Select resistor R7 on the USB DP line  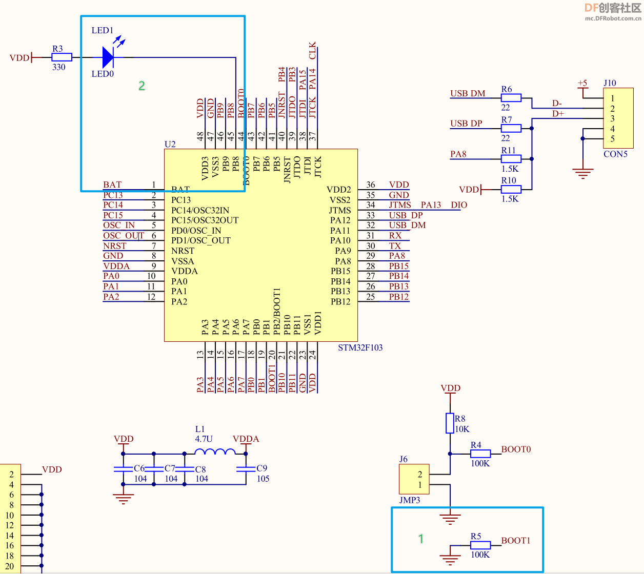click(511, 128)
